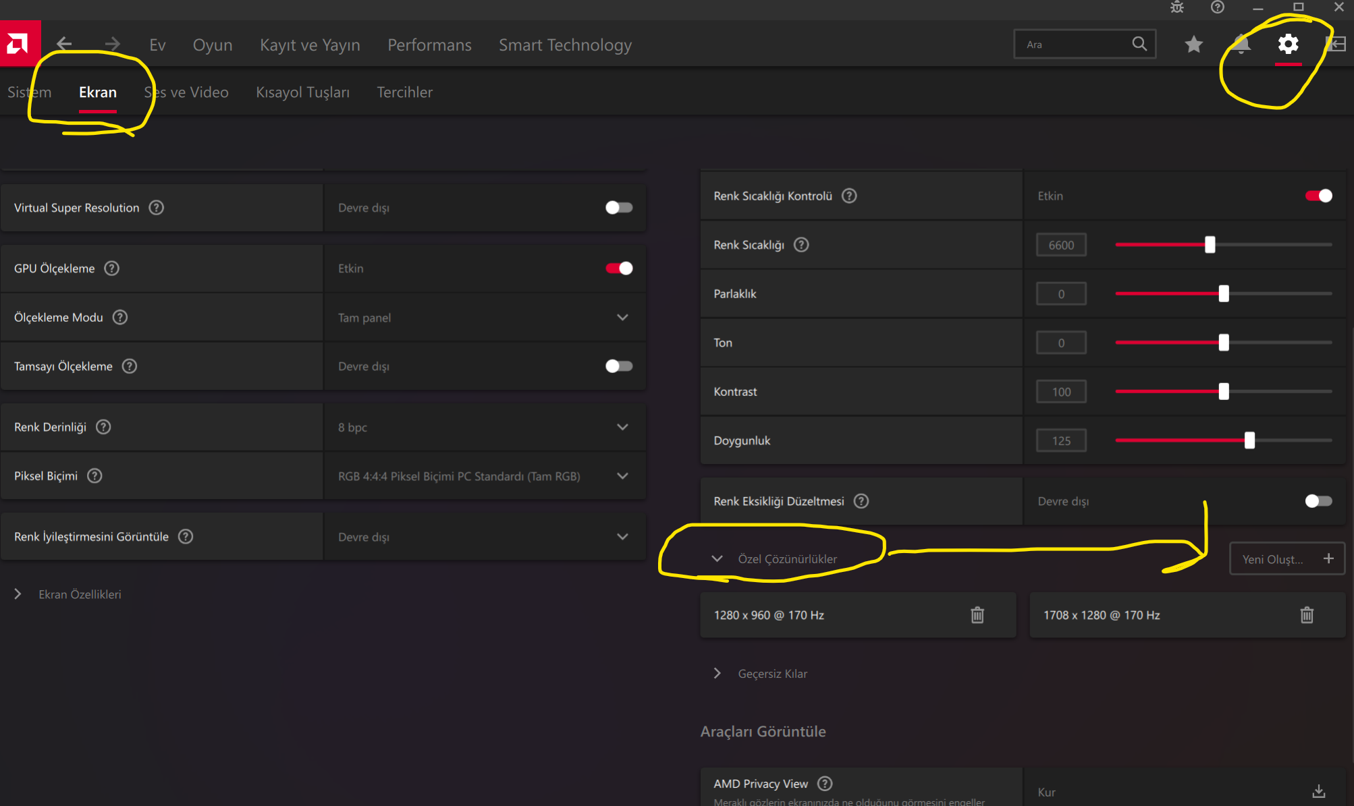Open the Kısayol Tuşları sub-tab

(x=302, y=92)
